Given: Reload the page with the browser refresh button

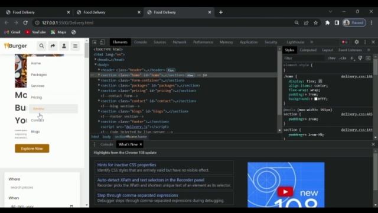Looking at the screenshot, I should pos(25,22).
